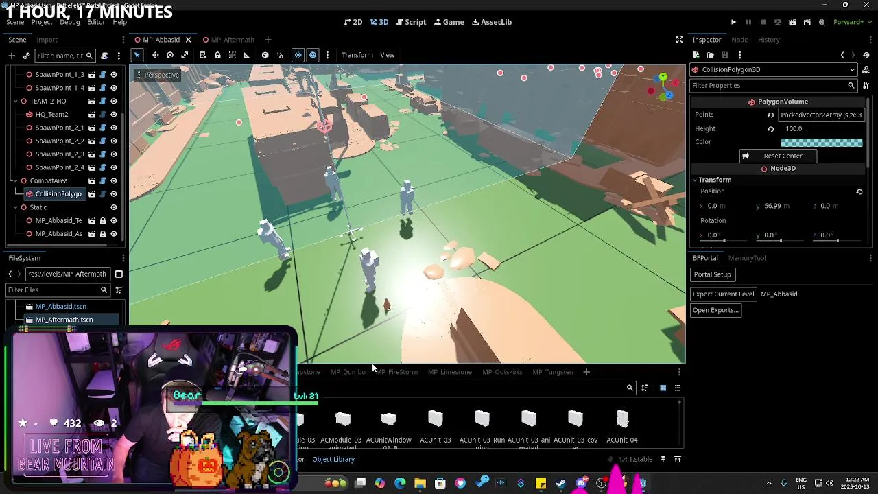The height and width of the screenshot is (494, 878).
Task: Open the Perspective viewport menu
Action: (158, 75)
